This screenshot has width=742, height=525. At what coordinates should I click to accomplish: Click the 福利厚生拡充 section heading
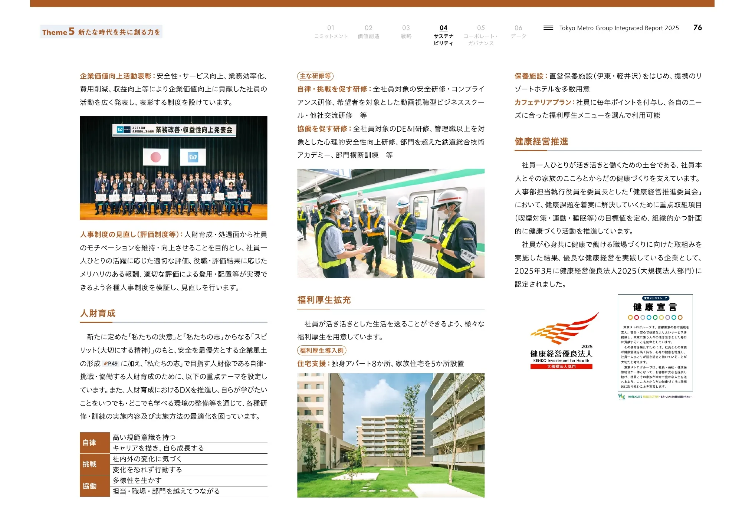click(324, 300)
